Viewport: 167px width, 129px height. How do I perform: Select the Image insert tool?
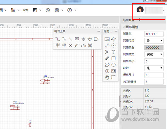point(114,71)
